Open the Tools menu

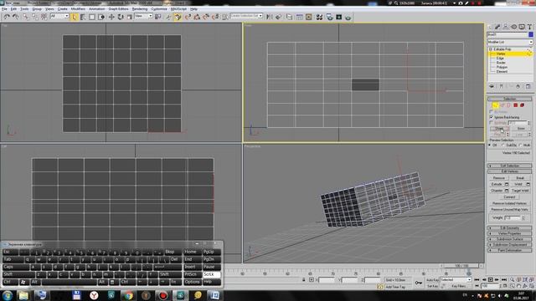point(24,9)
